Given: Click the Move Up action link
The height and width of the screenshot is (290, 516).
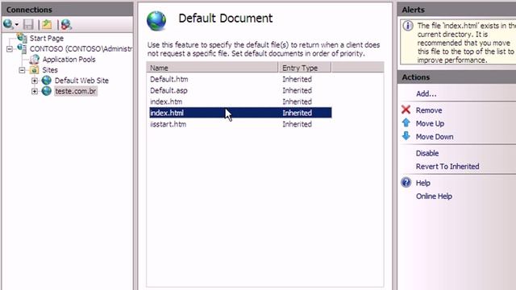Looking at the screenshot, I should (x=430, y=123).
